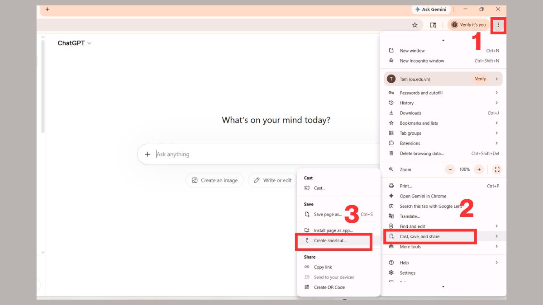Select Delete browsing data menu item
This screenshot has width=543, height=305.
pyautogui.click(x=443, y=153)
